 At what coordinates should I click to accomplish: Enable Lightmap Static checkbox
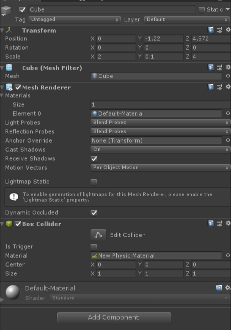(94, 182)
